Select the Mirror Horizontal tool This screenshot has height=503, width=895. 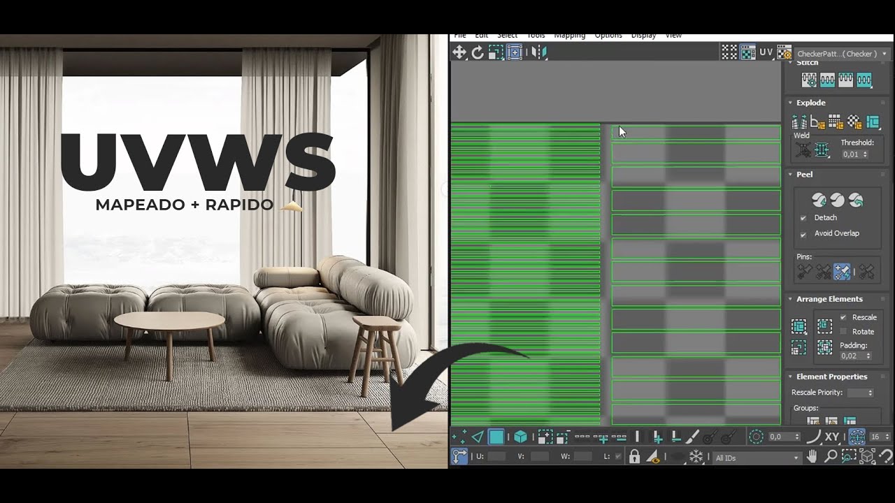539,52
